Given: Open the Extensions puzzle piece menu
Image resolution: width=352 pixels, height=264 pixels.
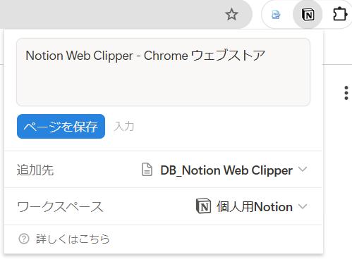Looking at the screenshot, I should pos(340,14).
